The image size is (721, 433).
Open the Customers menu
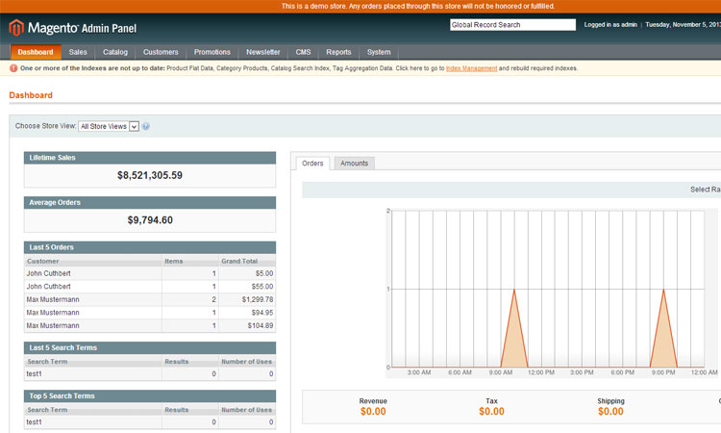coord(161,52)
